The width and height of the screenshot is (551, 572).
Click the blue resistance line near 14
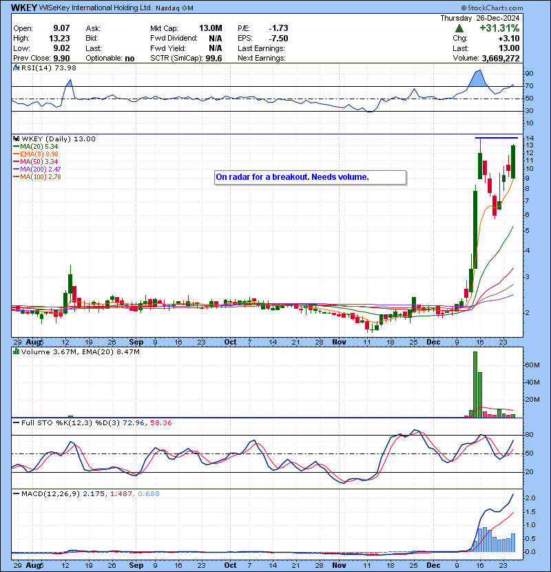(x=497, y=138)
